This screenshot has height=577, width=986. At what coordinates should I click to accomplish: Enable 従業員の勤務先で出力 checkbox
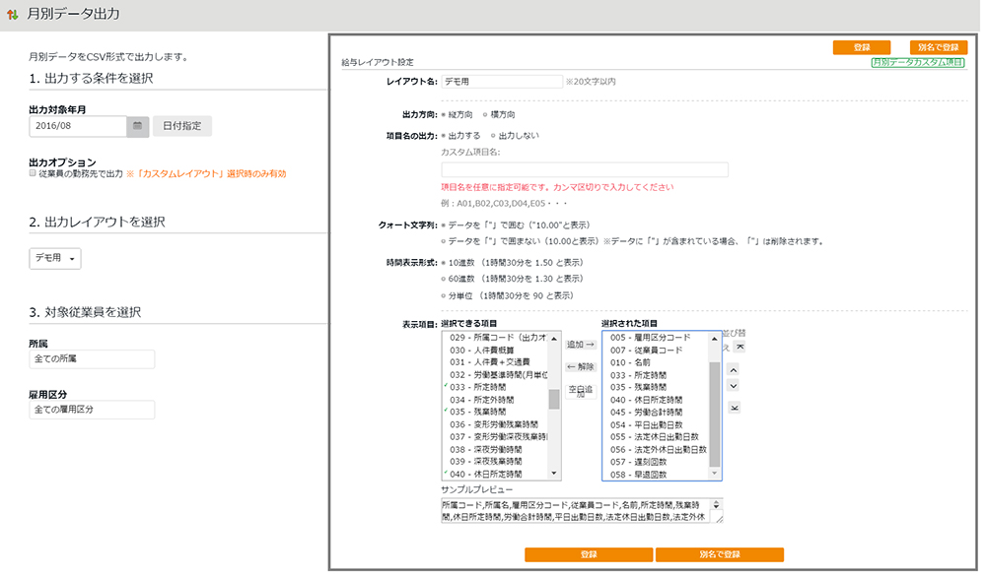(x=34, y=173)
